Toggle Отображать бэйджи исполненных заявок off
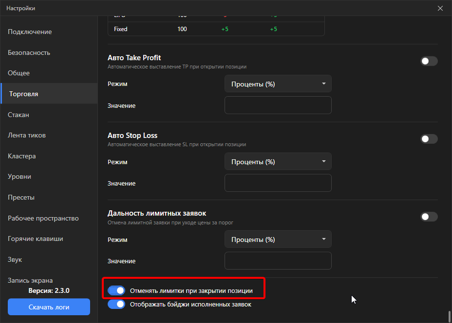This screenshot has height=323, width=452. pyautogui.click(x=116, y=304)
